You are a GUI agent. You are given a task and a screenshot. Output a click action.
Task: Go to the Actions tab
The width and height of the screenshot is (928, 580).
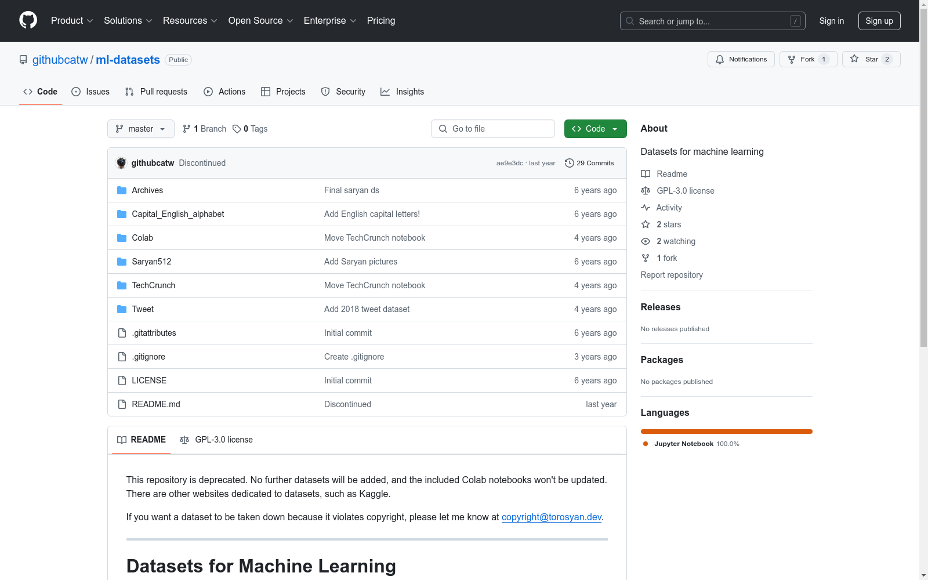[x=224, y=92]
